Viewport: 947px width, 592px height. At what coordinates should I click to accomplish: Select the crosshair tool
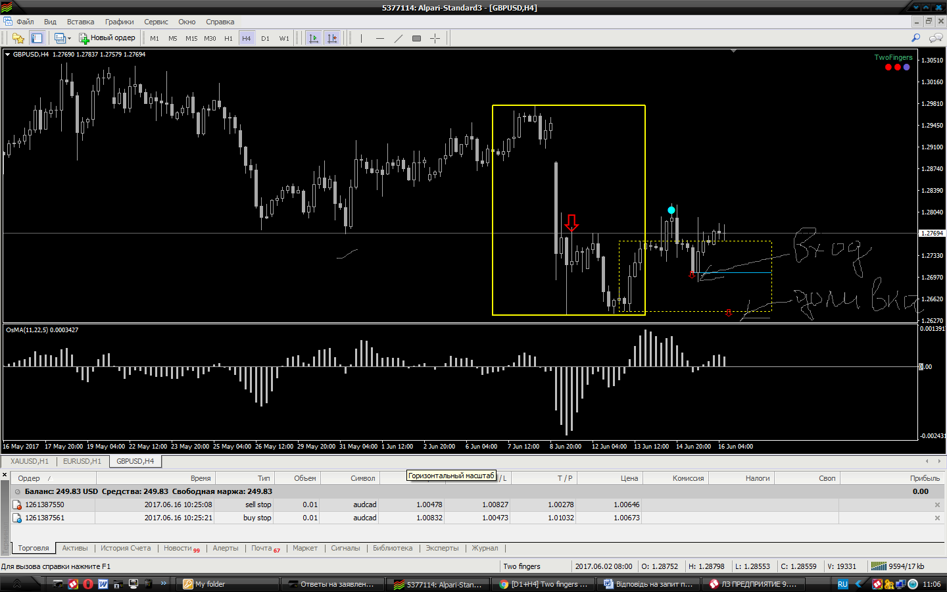pos(435,38)
